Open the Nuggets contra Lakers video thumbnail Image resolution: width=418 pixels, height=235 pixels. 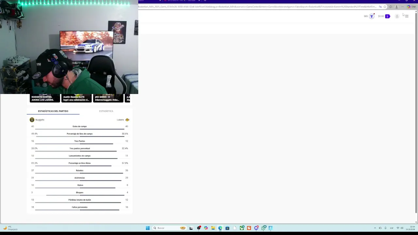45,98
